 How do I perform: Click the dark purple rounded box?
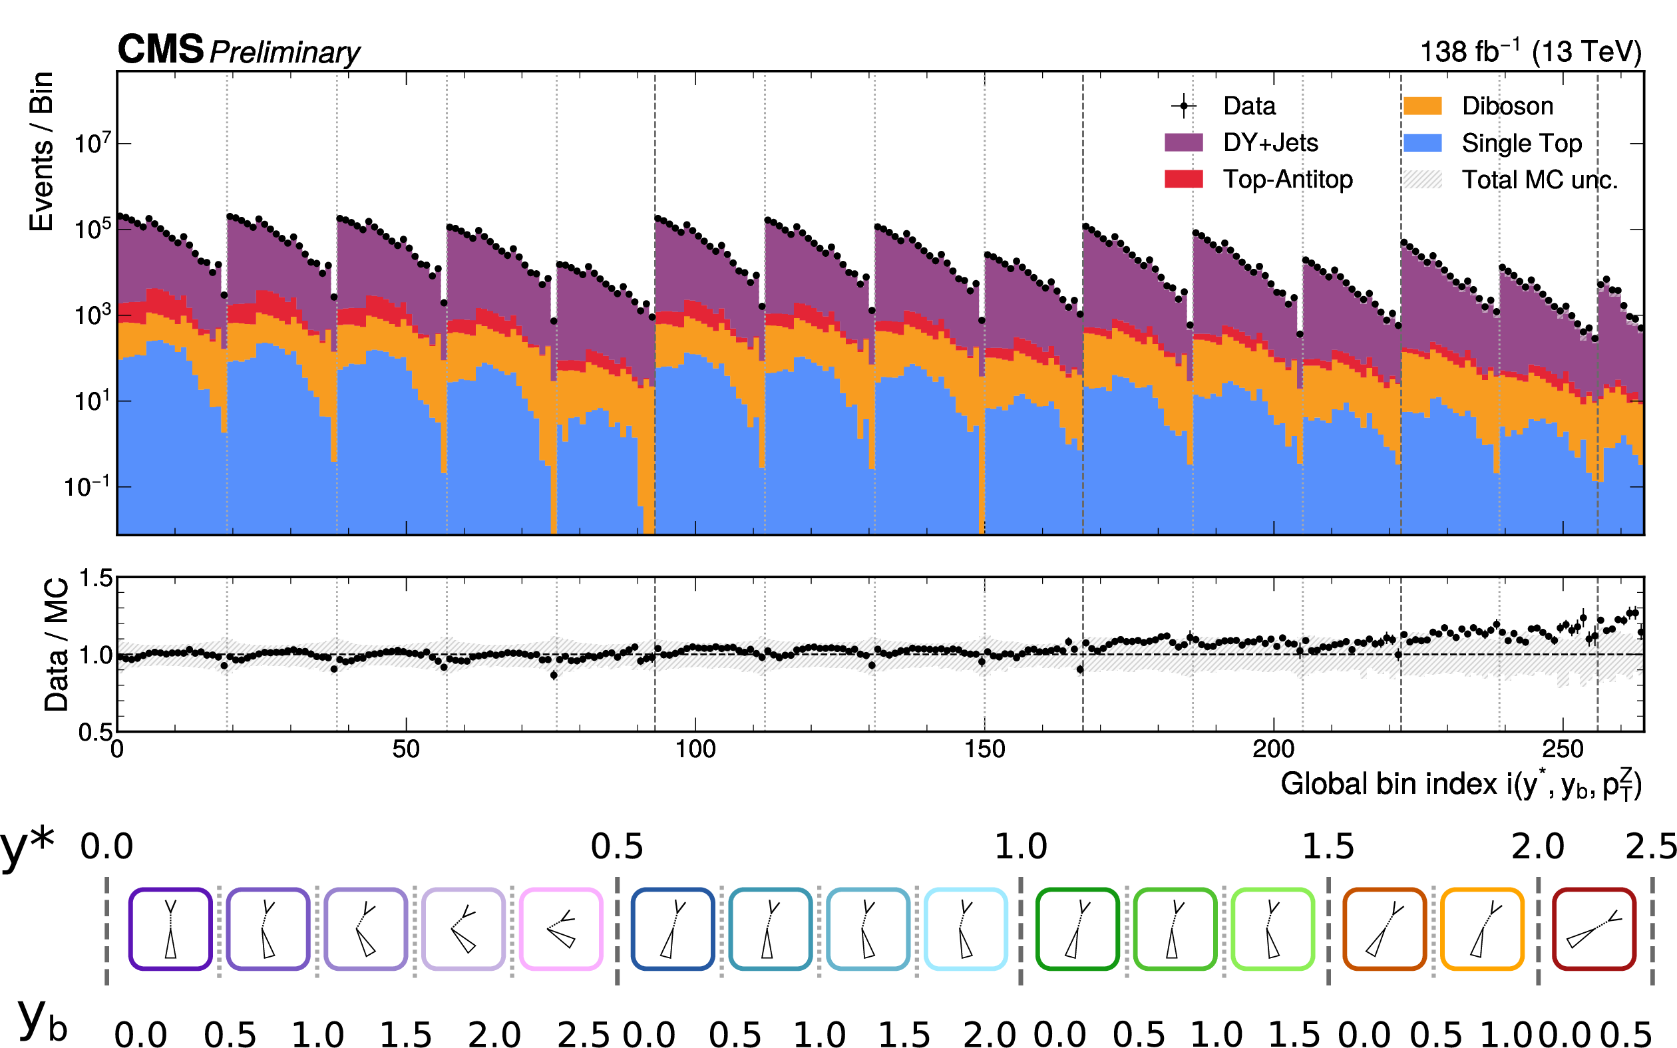(170, 928)
